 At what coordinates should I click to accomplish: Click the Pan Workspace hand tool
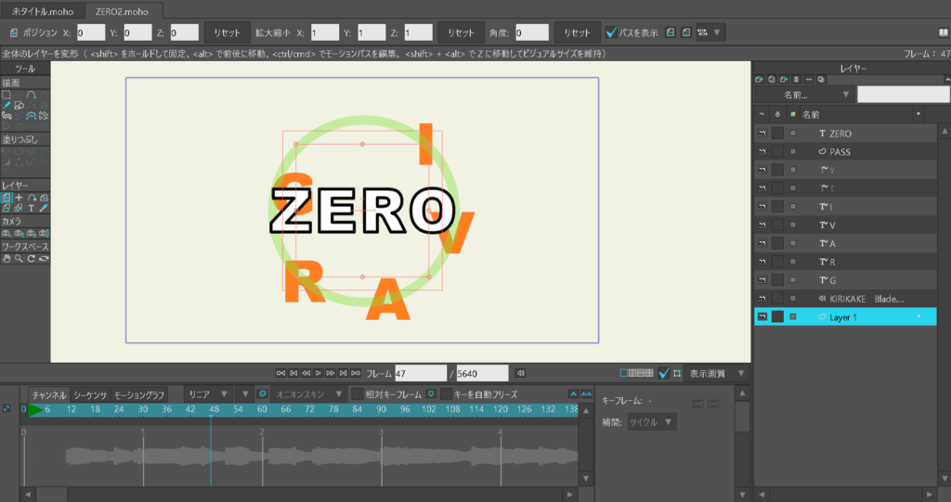click(7, 258)
